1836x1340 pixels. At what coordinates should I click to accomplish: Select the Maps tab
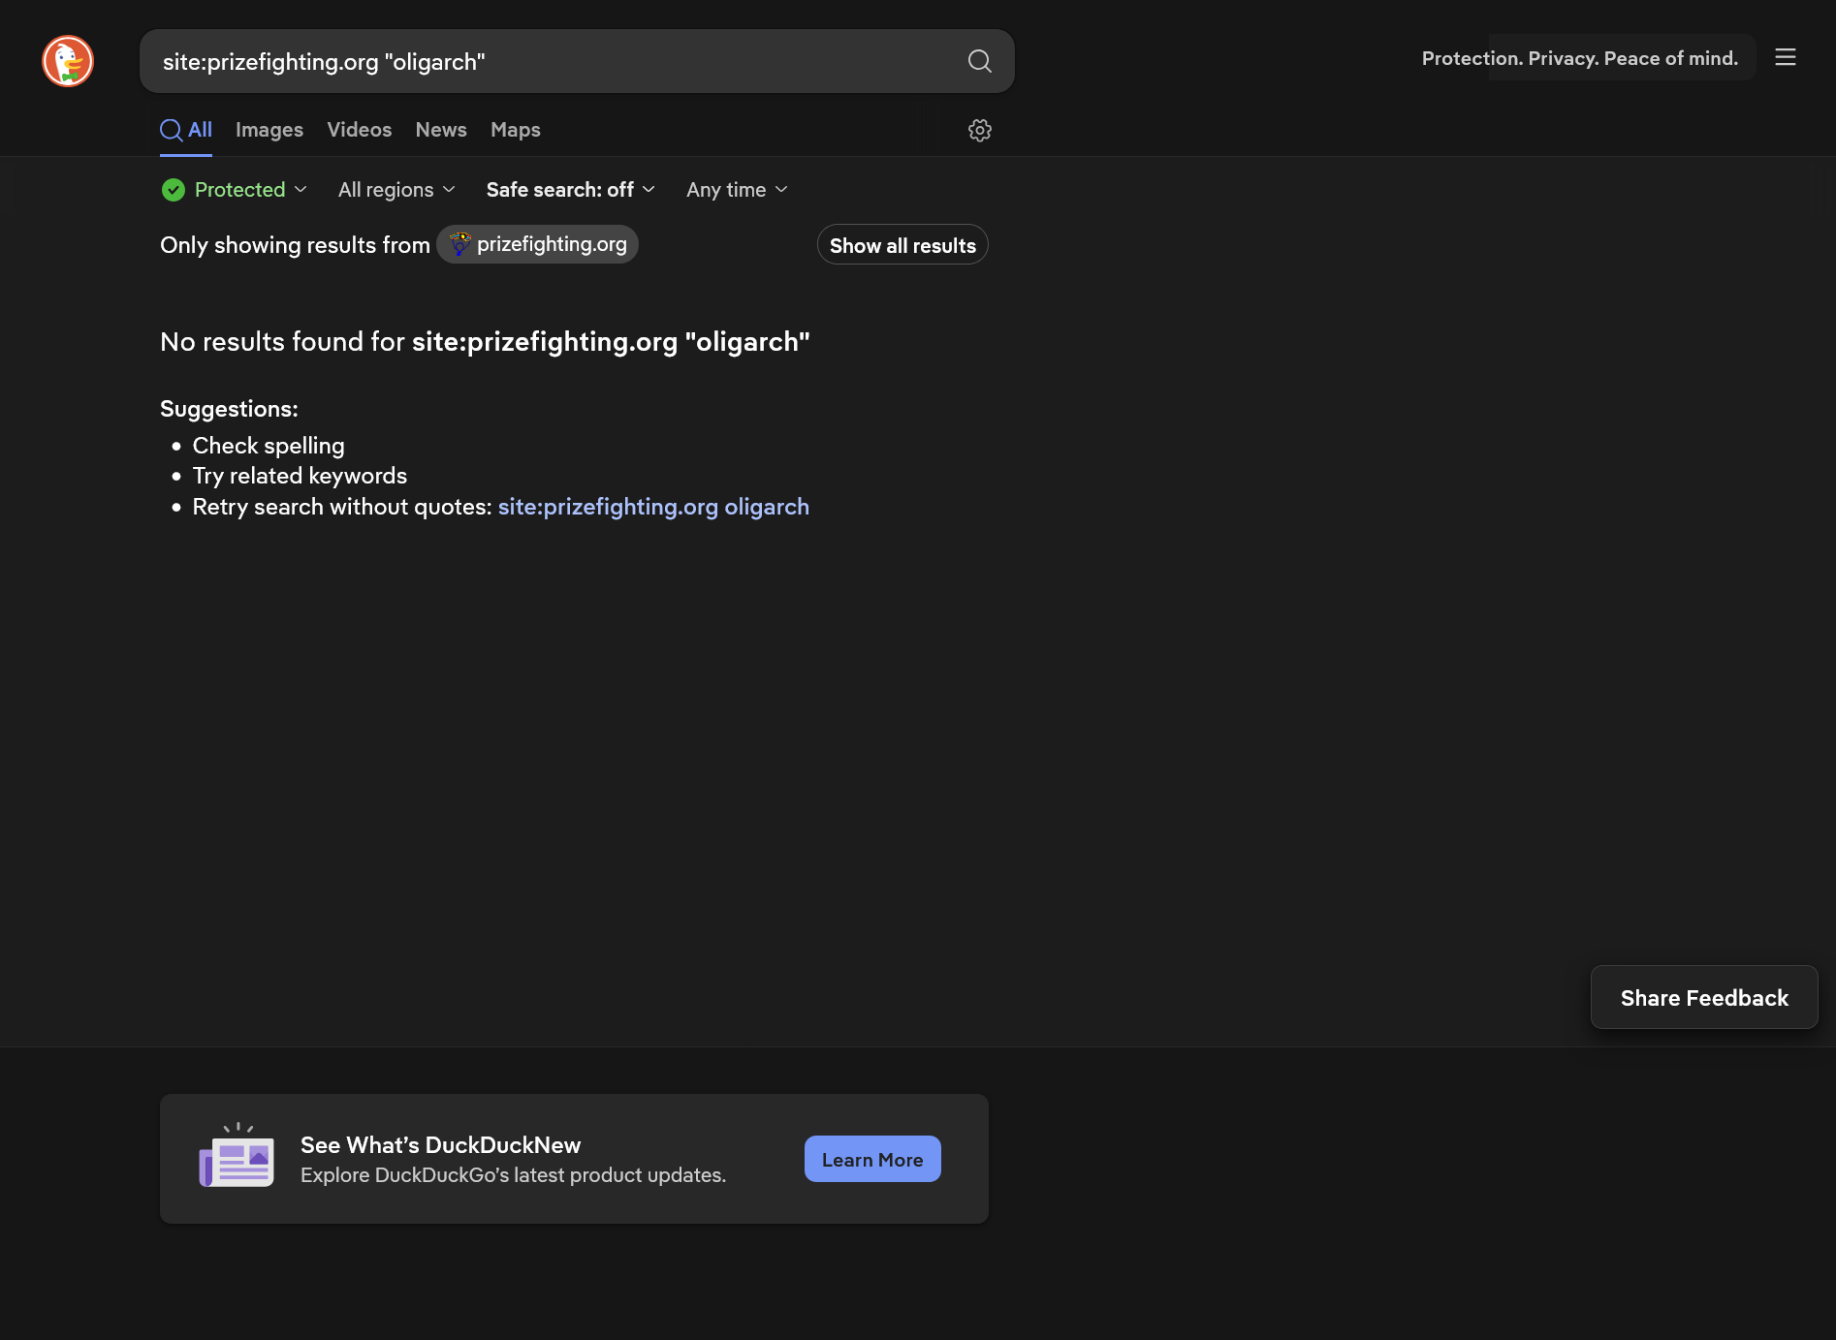click(515, 130)
